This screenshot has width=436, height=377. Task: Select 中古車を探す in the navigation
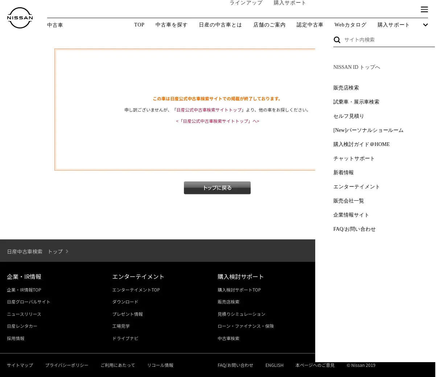pos(172,25)
